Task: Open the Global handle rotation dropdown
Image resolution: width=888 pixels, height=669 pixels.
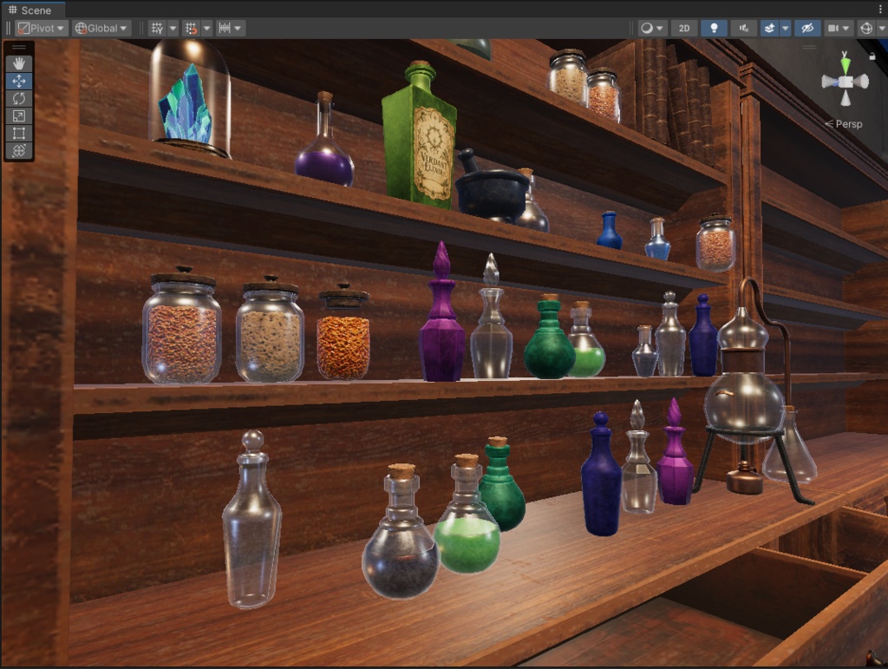Action: [x=101, y=28]
